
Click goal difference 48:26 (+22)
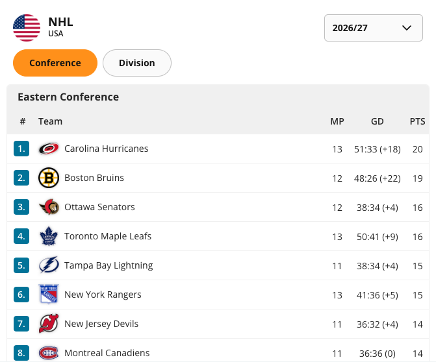[x=378, y=178]
